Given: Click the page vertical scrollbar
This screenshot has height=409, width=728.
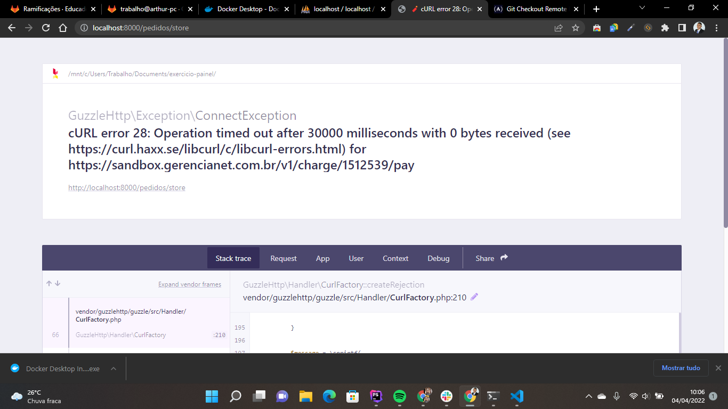Looking at the screenshot, I should coord(725,133).
